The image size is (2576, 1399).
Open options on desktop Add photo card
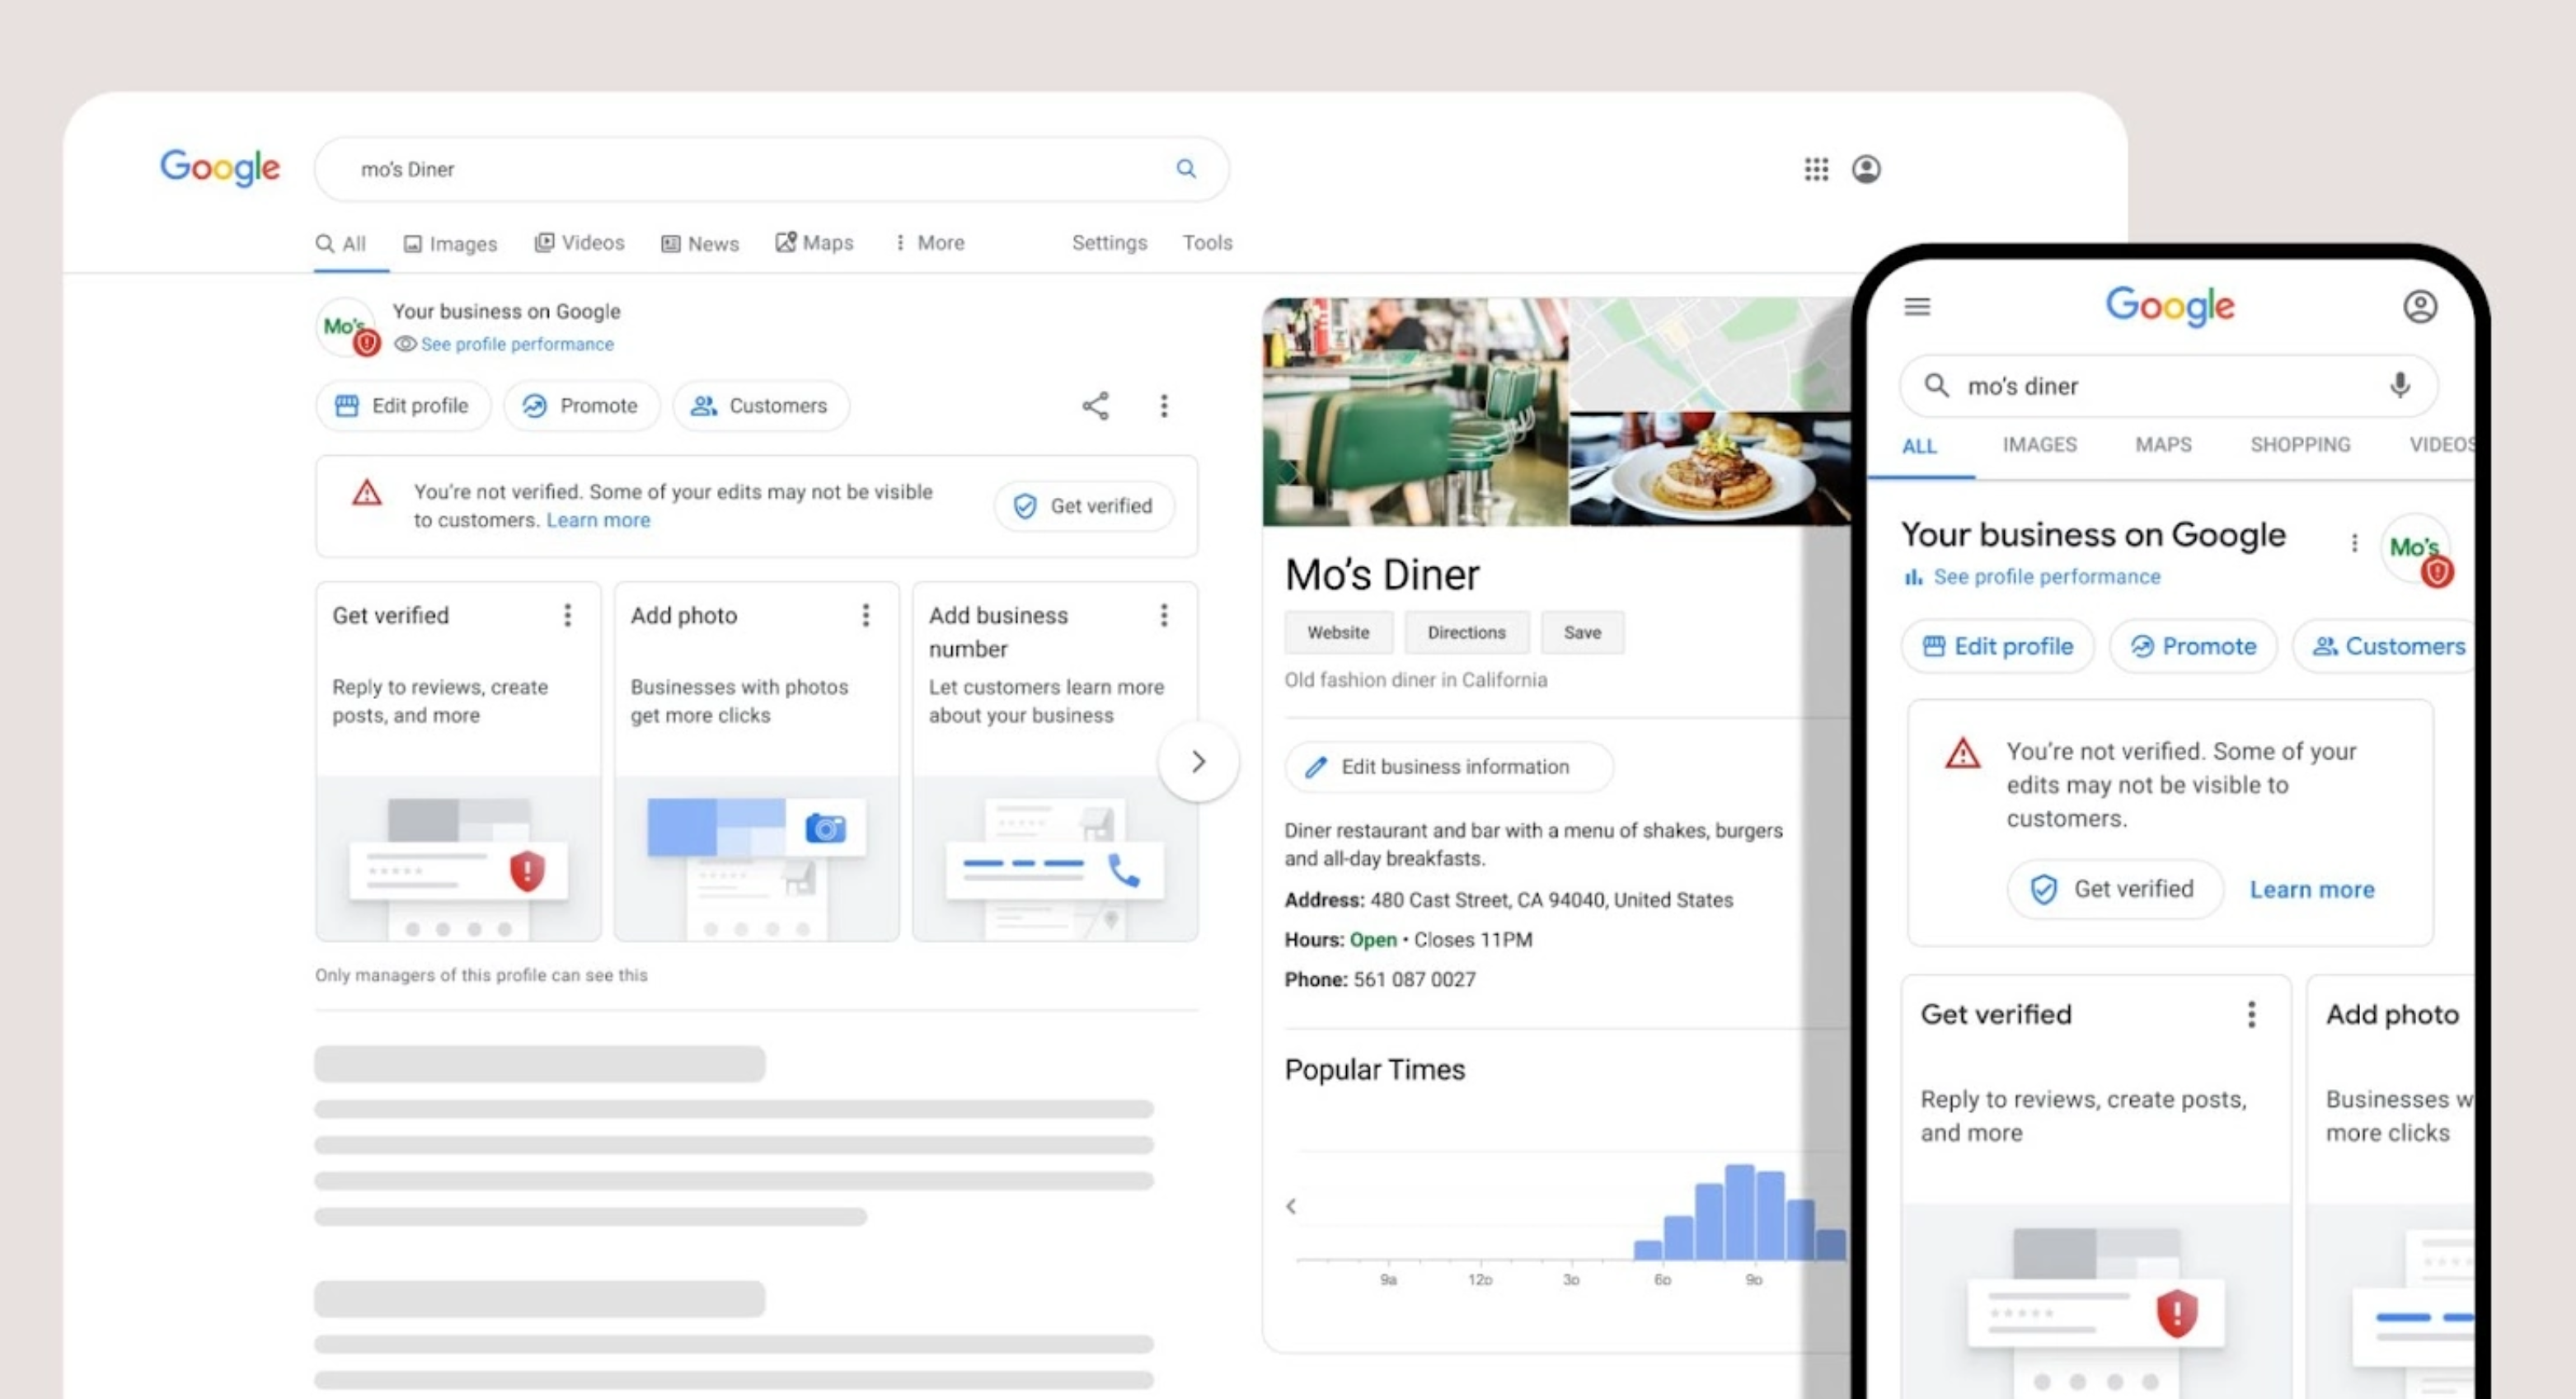[x=865, y=615]
